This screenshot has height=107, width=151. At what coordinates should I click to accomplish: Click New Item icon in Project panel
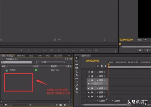[65, 105]
